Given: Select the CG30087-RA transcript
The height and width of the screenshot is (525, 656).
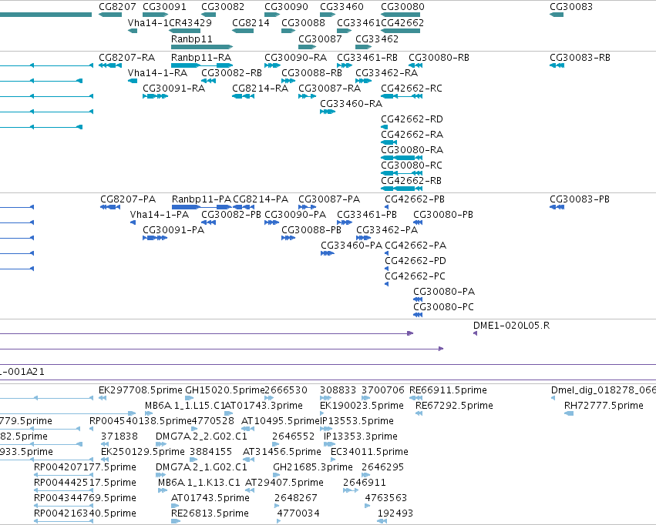Looking at the screenshot, I should point(307,96).
